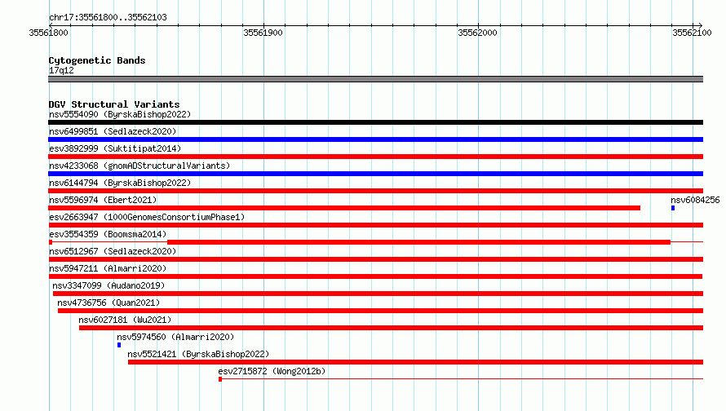Click the red nsv6027181 variant bar
The height and width of the screenshot is (411, 726).
click(392, 328)
